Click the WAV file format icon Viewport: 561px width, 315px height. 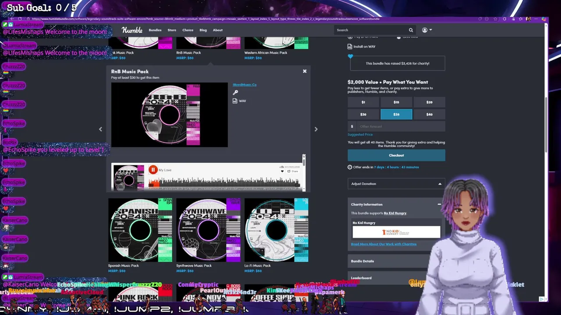[x=235, y=101]
